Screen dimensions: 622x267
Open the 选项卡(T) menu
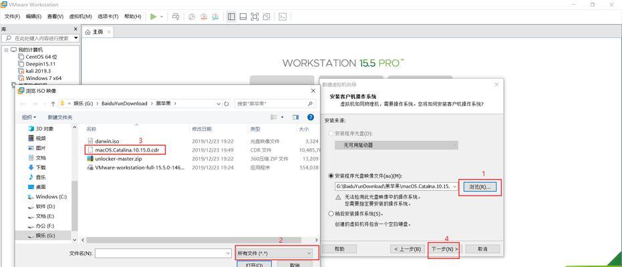click(108, 16)
